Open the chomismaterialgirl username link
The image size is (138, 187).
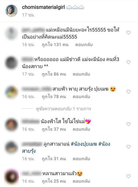tap(43, 7)
